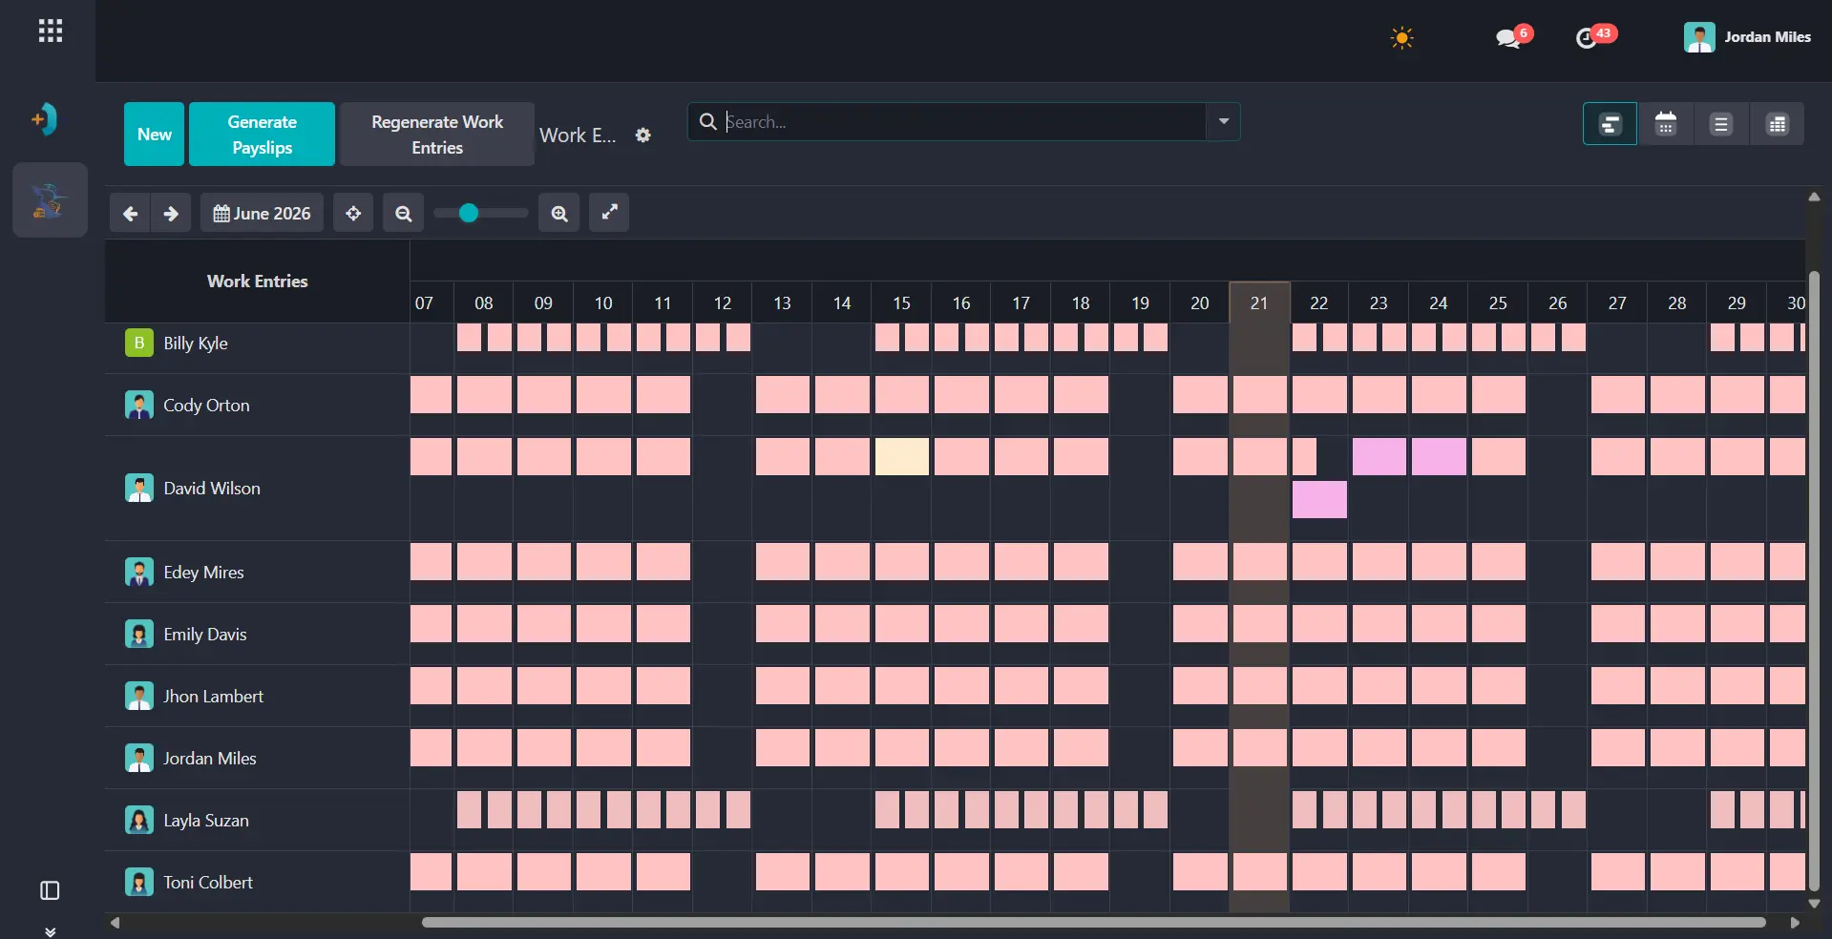Viewport: 1832px width, 939px height.
Task: Open Emily Davis's work entry on the 17th
Action: 1021,623
